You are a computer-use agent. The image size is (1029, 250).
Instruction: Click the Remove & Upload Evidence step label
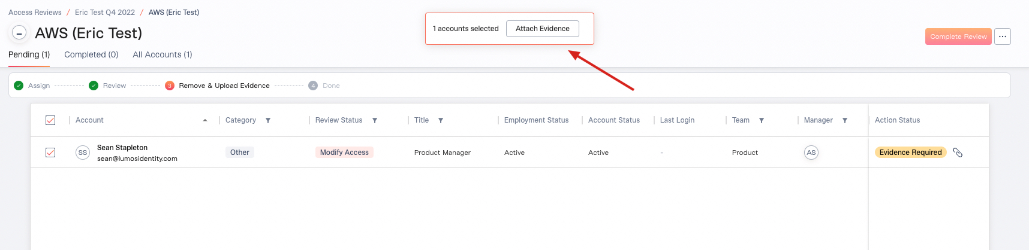[x=224, y=86]
